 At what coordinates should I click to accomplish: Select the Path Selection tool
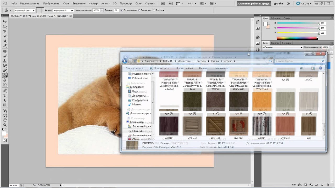[5, 100]
